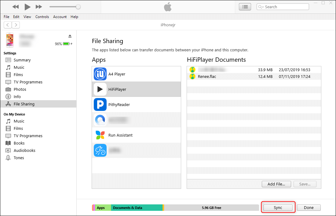Select the HiFiPlayer app icon
Image resolution: width=336 pixels, height=216 pixels.
coord(100,89)
